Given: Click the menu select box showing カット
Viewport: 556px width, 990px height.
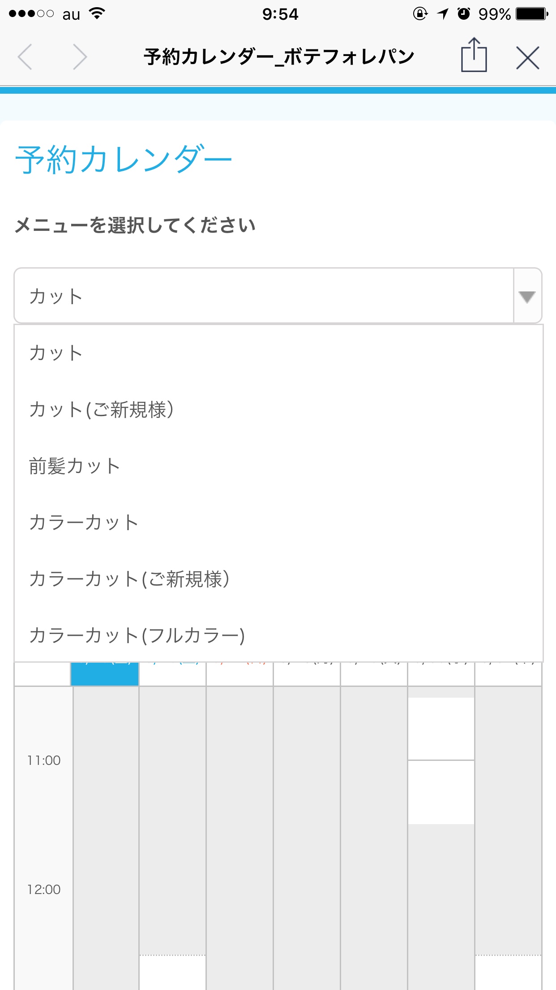Looking at the screenshot, I should click(264, 296).
